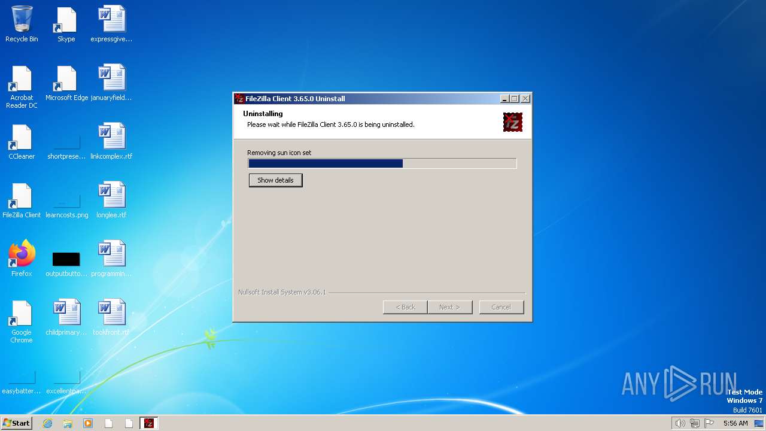Select the Recycle Bin desktop icon
The height and width of the screenshot is (431, 766).
(22, 24)
